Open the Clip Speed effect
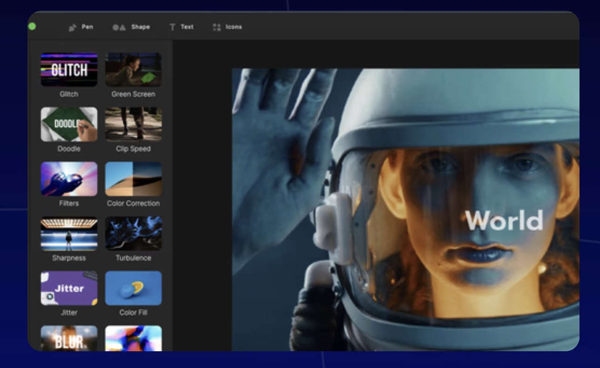This screenshot has width=600, height=368. (x=133, y=124)
